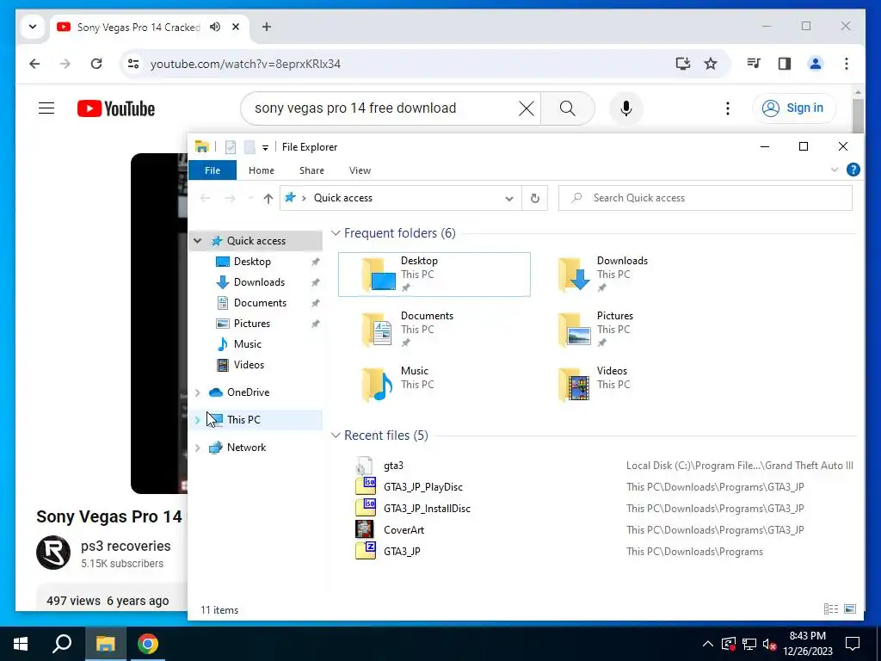Install YouTube app icon in address bar
Image resolution: width=881 pixels, height=661 pixels.
(x=682, y=64)
